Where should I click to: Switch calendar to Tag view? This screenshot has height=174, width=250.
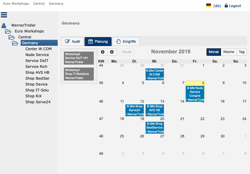(x=241, y=52)
